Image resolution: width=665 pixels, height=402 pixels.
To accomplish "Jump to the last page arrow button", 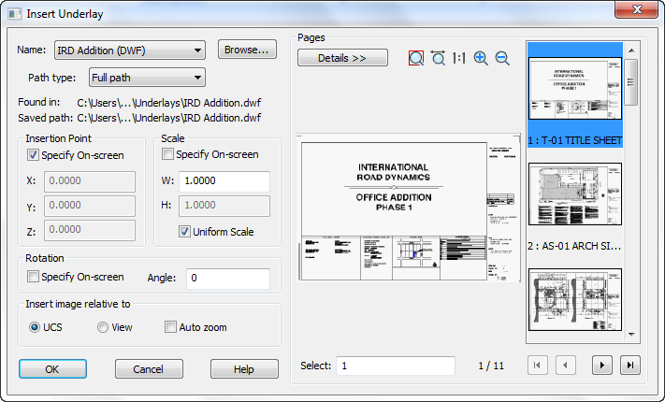I will (x=630, y=366).
